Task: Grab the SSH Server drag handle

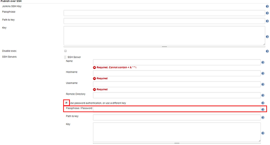Action: (x=65, y=57)
